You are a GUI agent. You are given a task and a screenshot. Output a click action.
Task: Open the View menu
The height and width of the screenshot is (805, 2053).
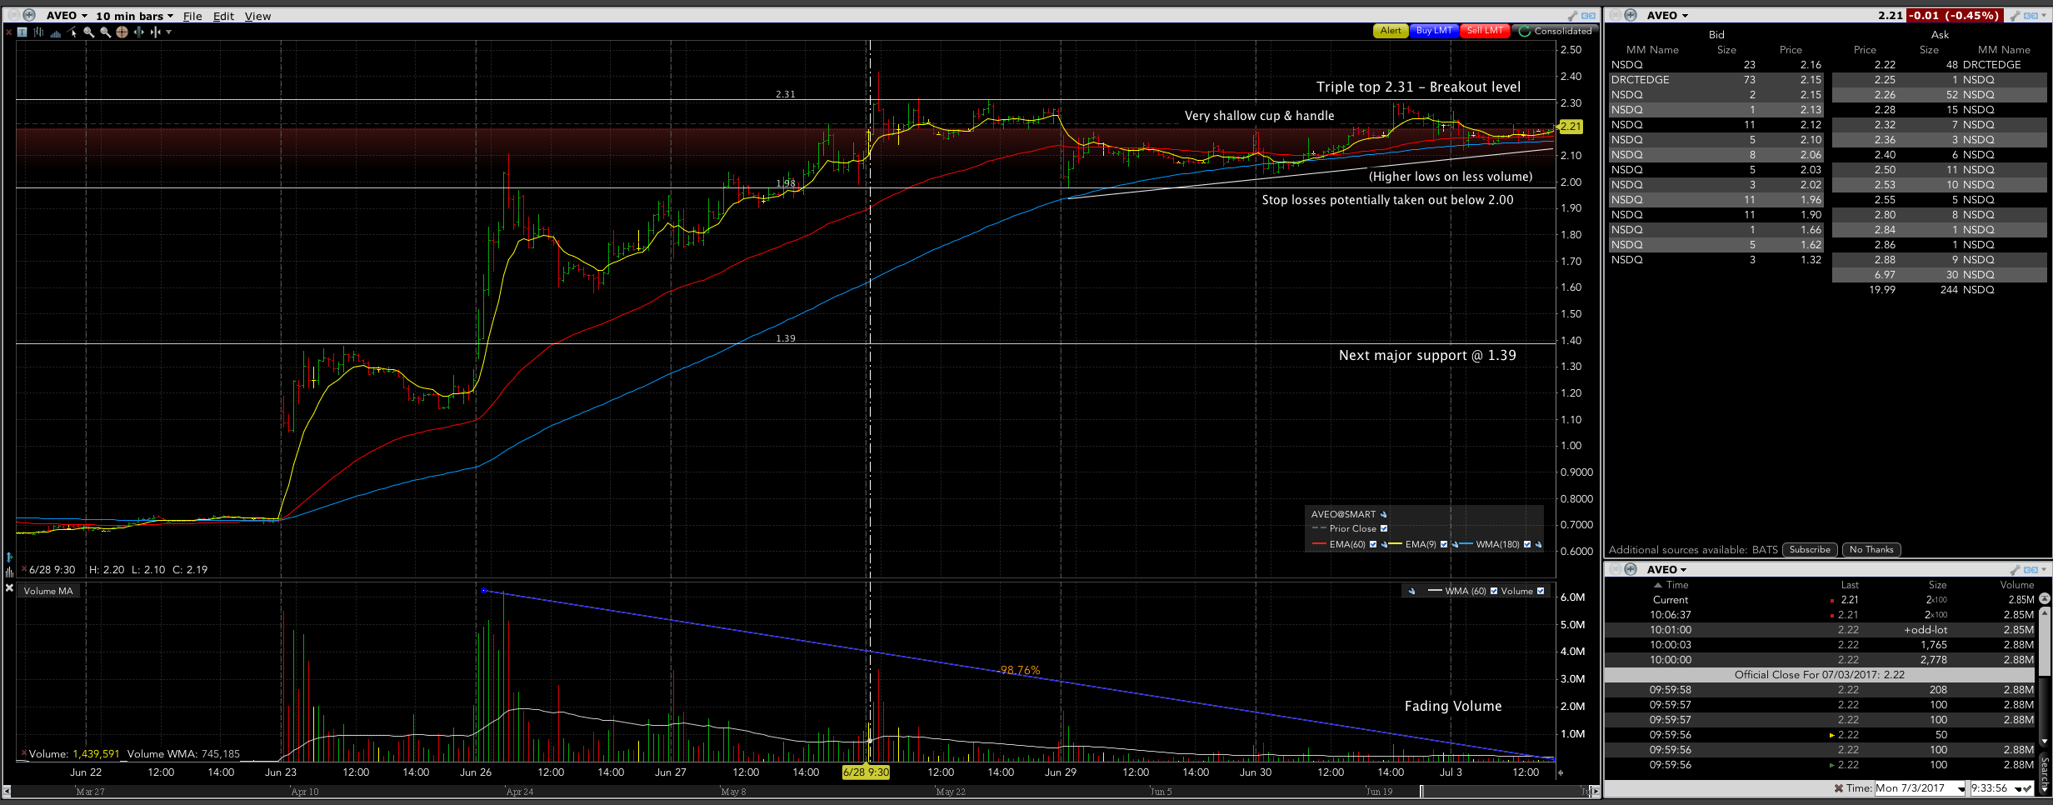pyautogui.click(x=257, y=16)
